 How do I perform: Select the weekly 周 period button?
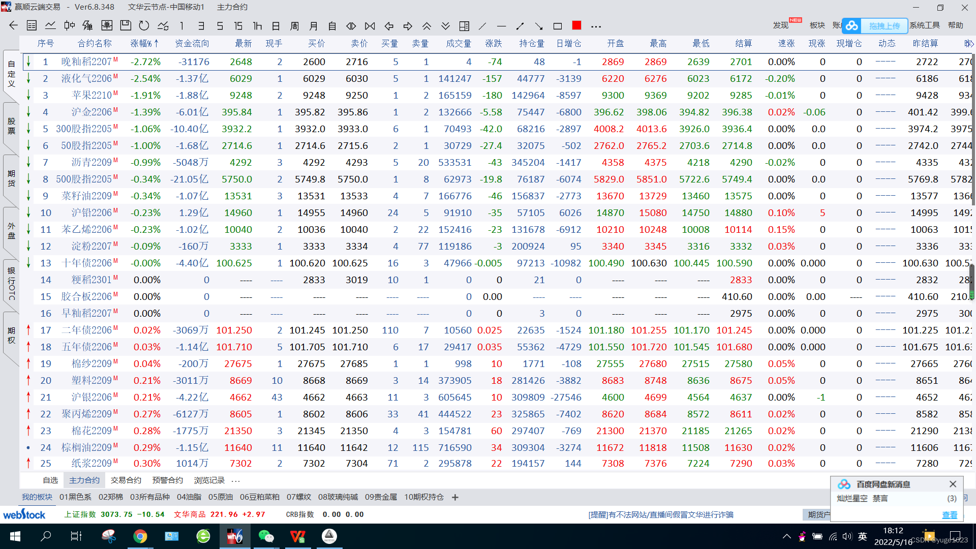295,25
